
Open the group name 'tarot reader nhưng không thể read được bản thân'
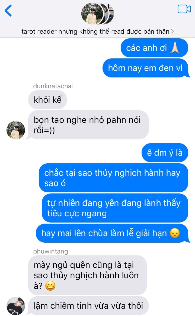[x=95, y=32]
